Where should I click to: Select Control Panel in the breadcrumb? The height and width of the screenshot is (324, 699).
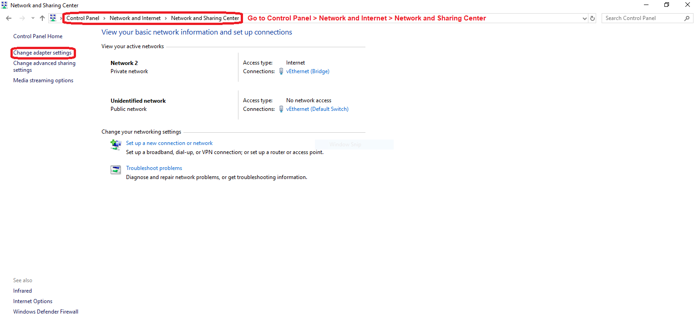pyautogui.click(x=83, y=18)
